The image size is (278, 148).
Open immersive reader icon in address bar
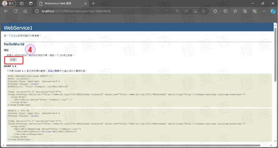pyautogui.click(x=195, y=11)
